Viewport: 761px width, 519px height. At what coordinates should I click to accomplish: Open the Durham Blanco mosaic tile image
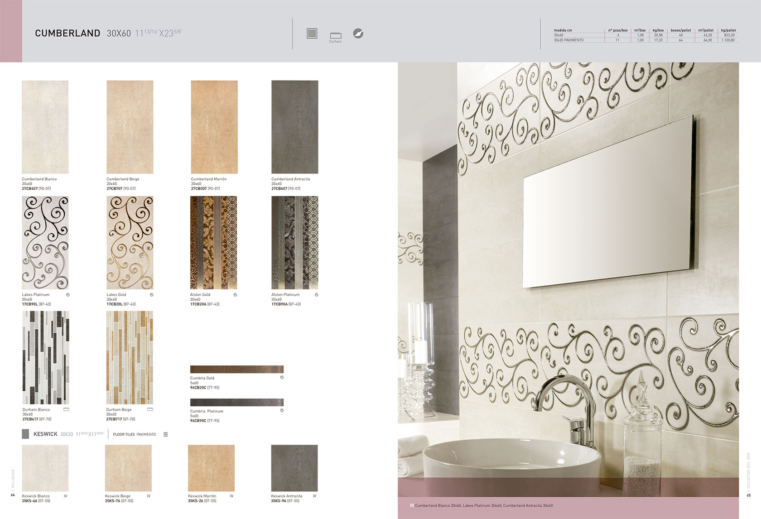point(46,358)
